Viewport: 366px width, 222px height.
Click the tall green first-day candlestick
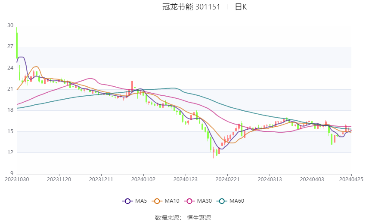point(16,43)
